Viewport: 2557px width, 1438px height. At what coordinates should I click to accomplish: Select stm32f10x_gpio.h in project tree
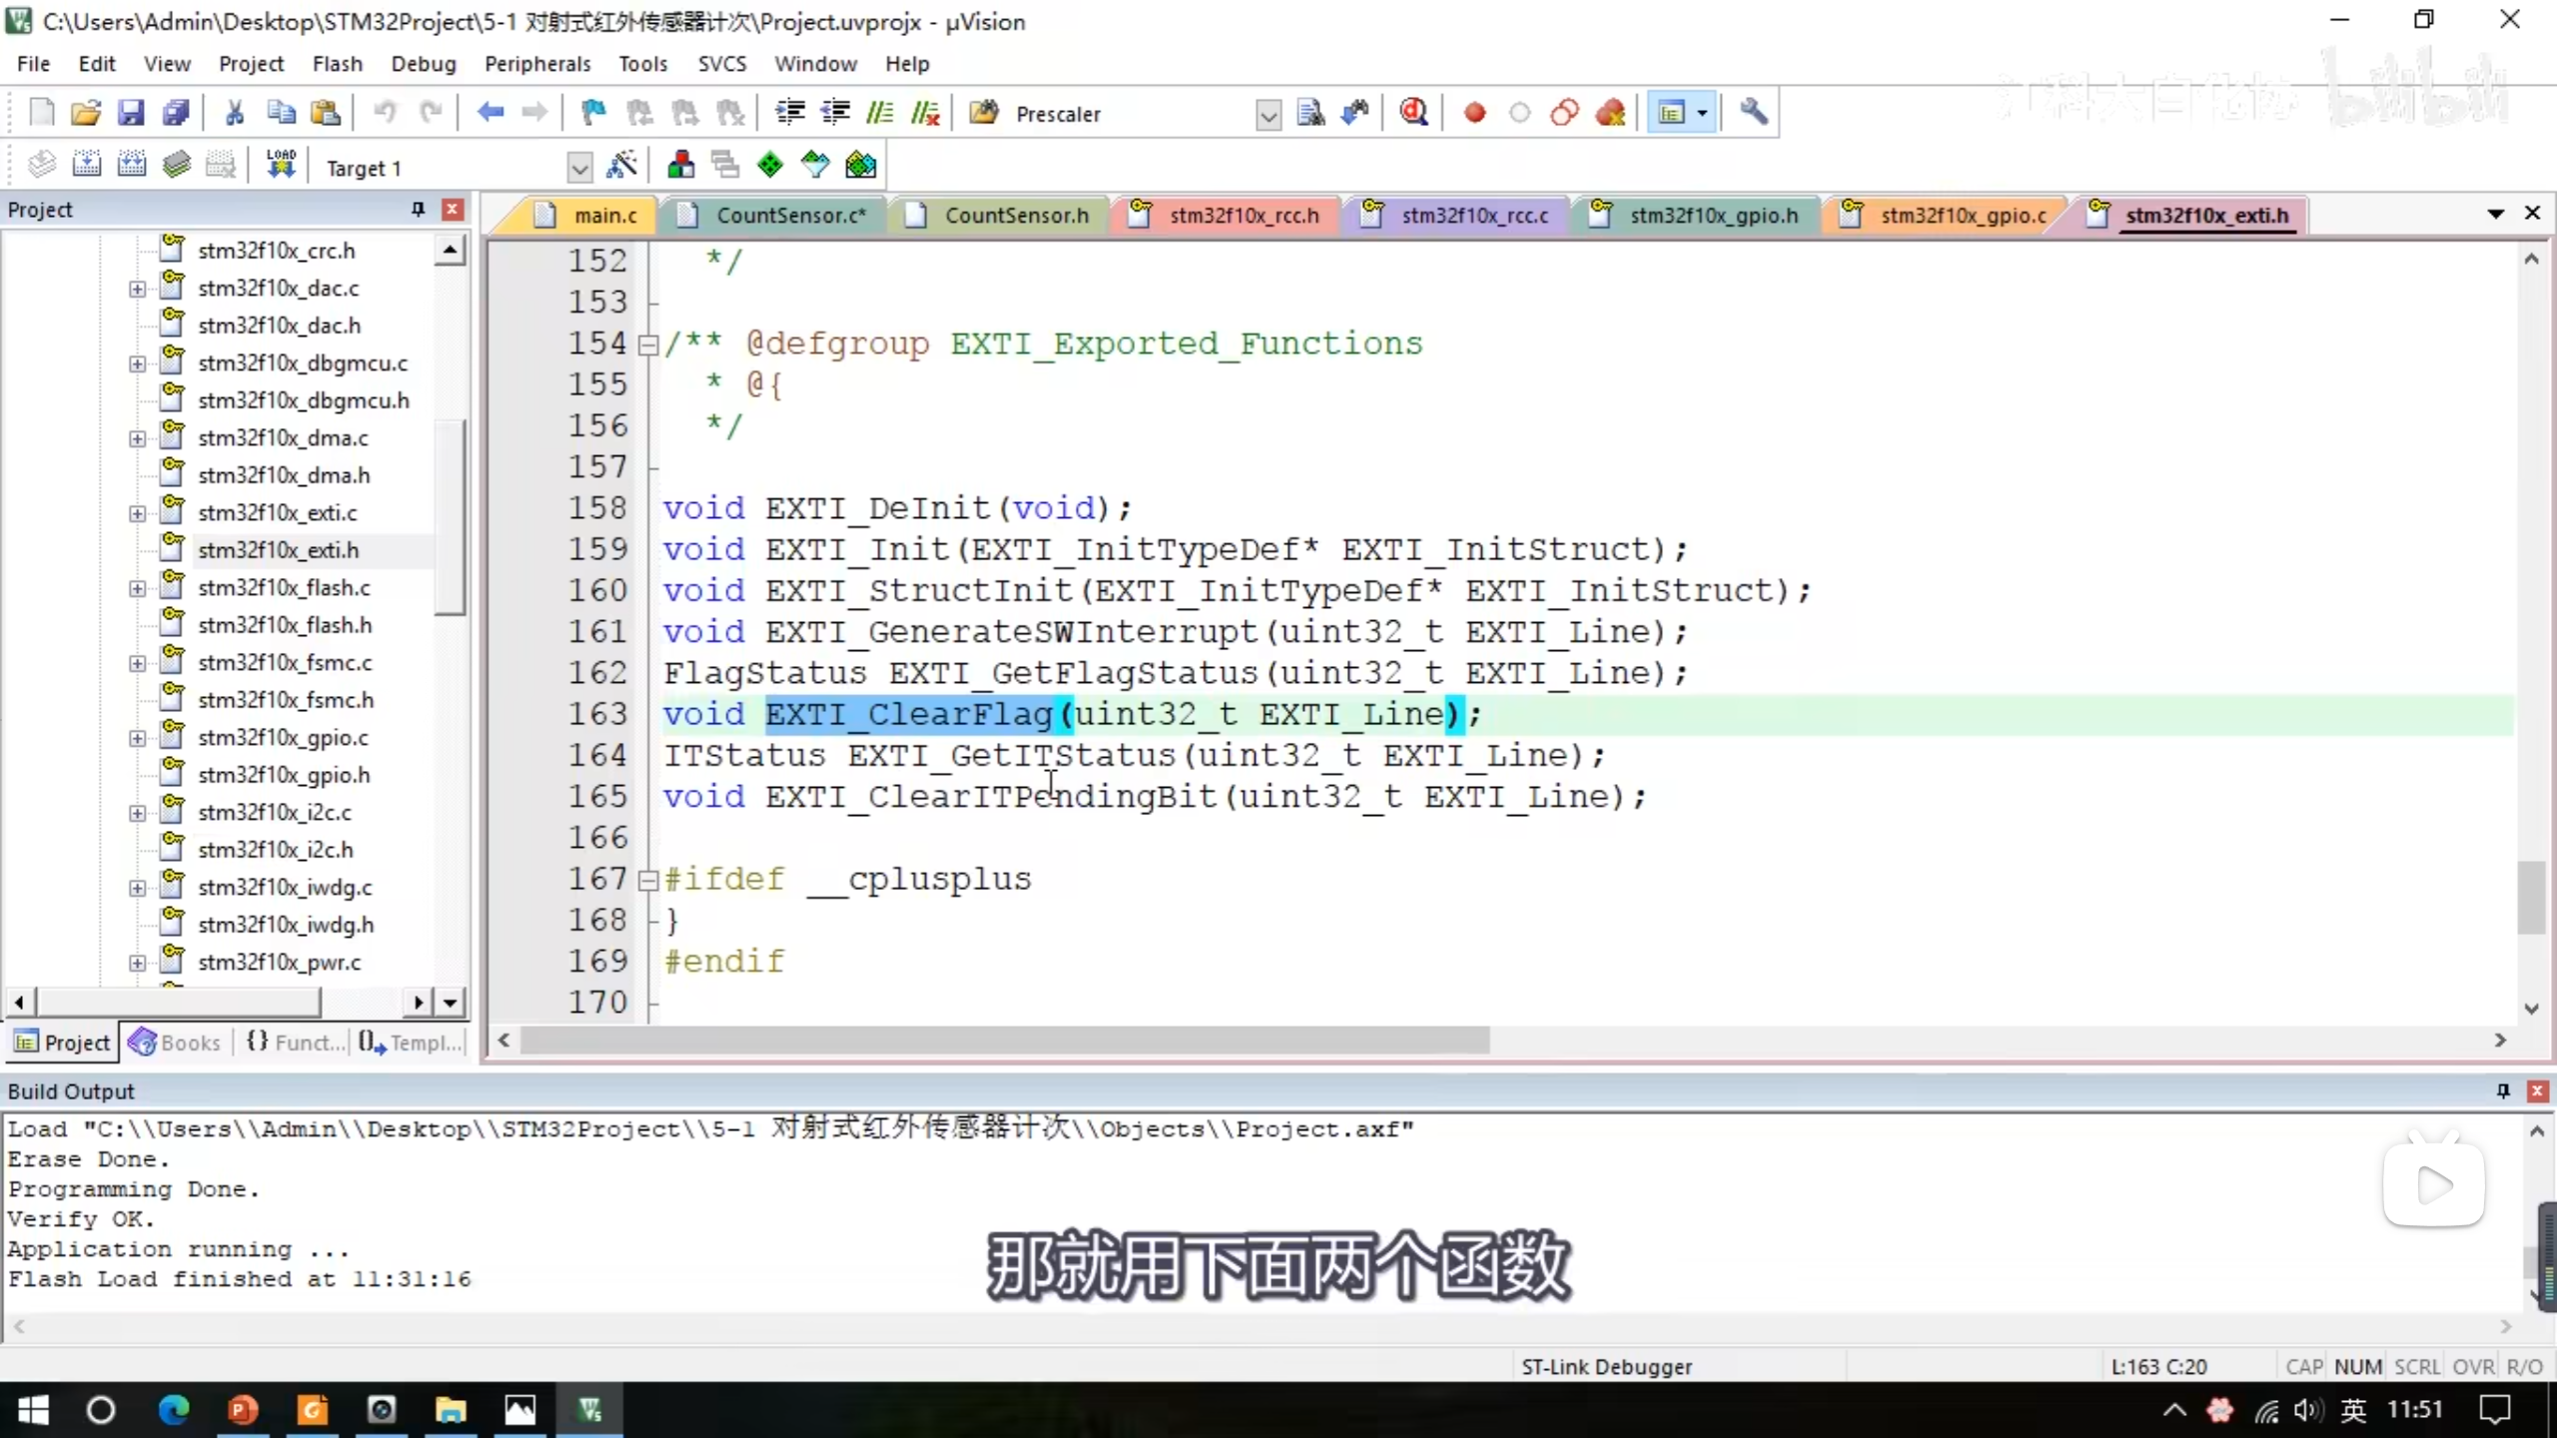point(284,774)
